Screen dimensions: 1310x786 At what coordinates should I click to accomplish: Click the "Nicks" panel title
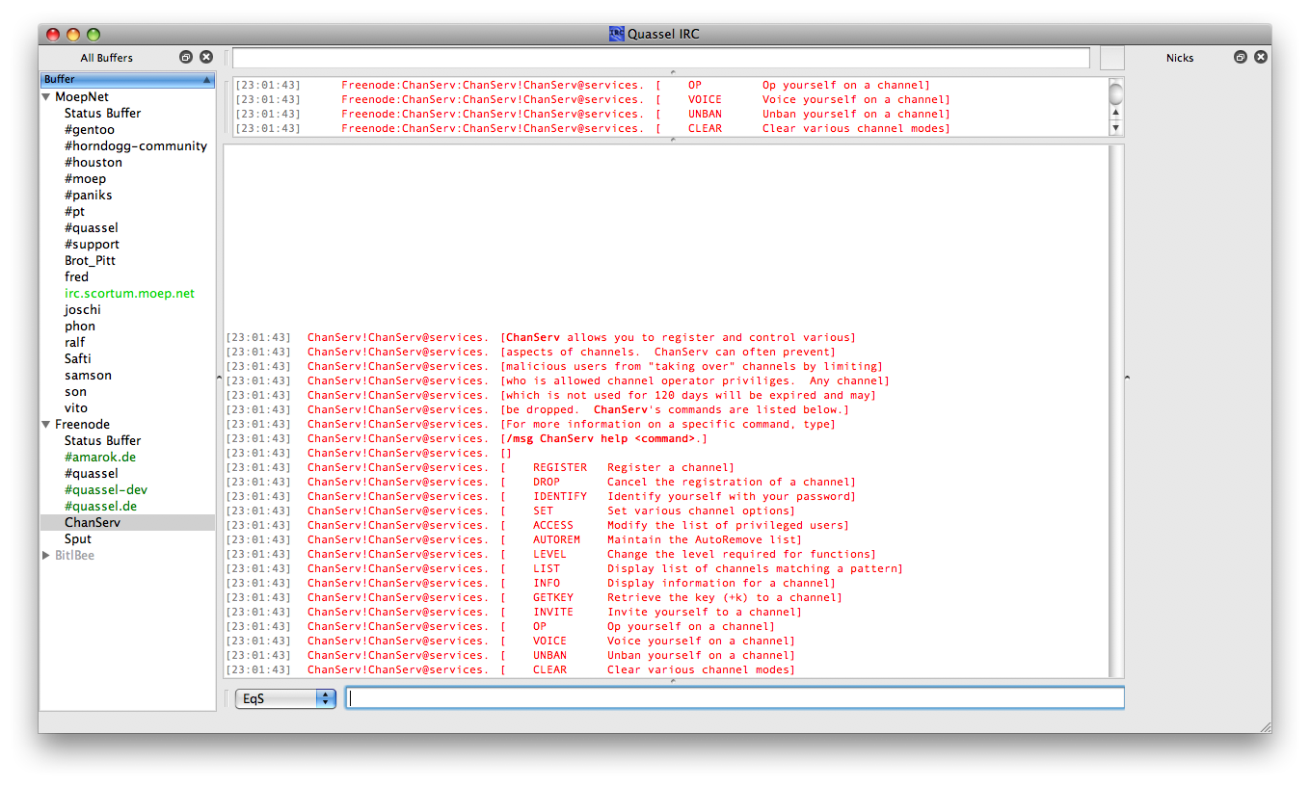tap(1180, 58)
